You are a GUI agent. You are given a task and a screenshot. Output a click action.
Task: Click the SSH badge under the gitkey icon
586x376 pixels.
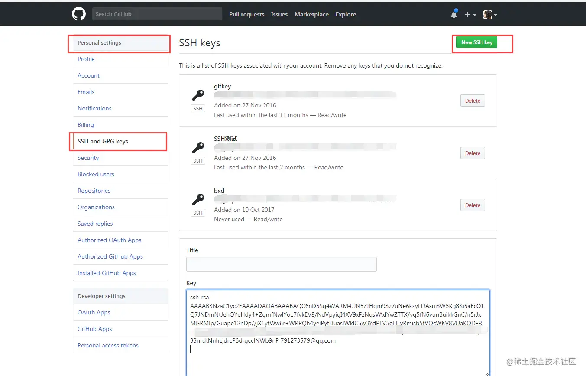(x=198, y=108)
